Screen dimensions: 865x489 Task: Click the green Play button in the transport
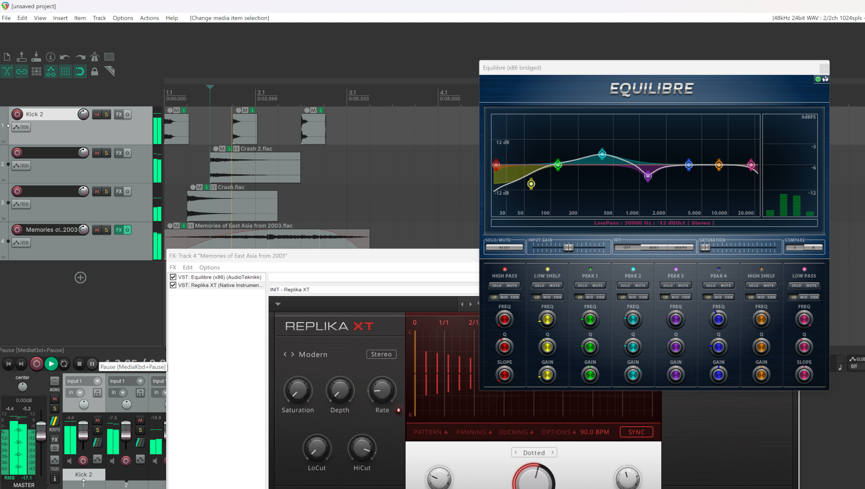(x=51, y=364)
